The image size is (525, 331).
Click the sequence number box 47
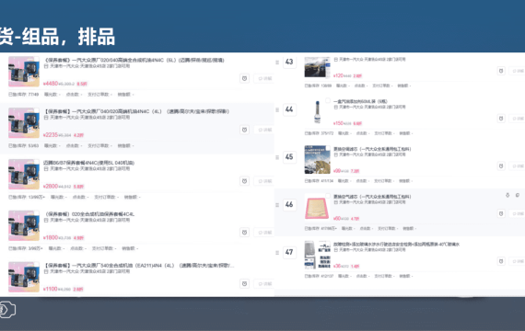(x=289, y=252)
